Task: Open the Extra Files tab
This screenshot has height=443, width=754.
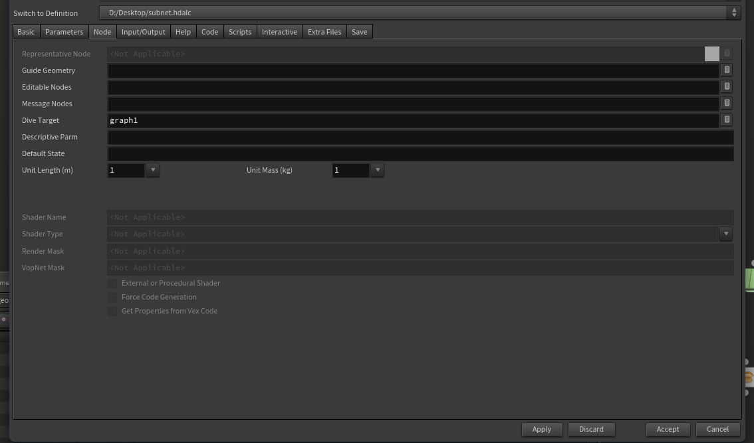Action: click(x=324, y=32)
